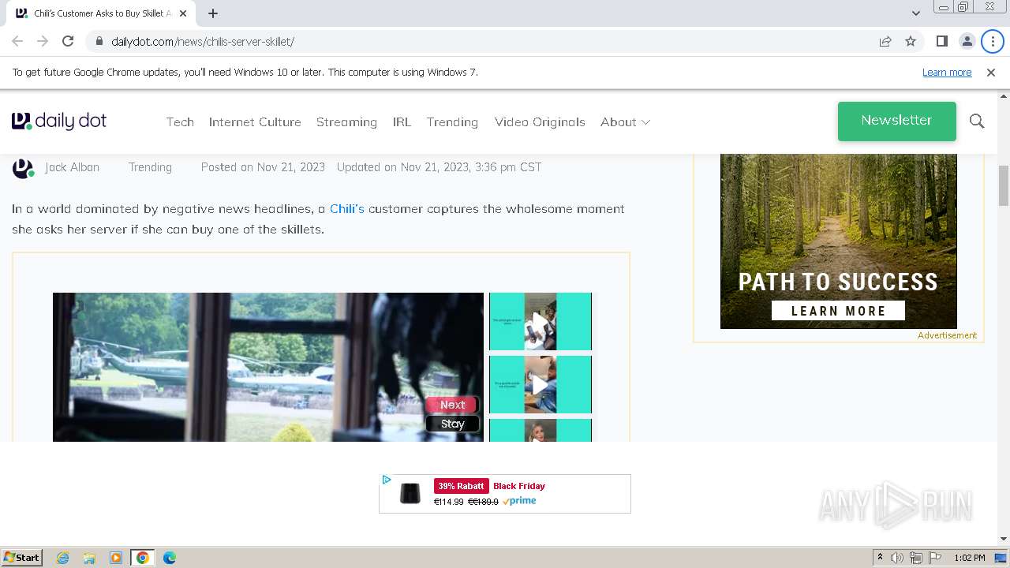Open the volume speaker tray icon

coord(897,558)
